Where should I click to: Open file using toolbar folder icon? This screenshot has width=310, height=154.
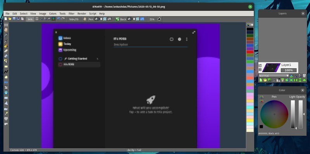click(x=10, y=19)
